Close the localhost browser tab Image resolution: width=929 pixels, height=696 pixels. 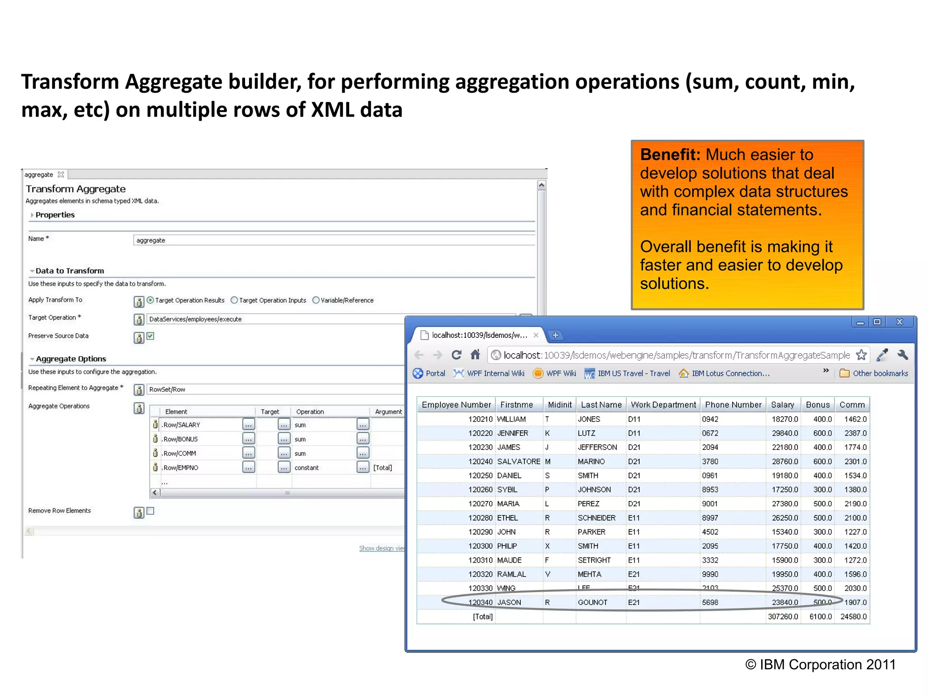536,335
